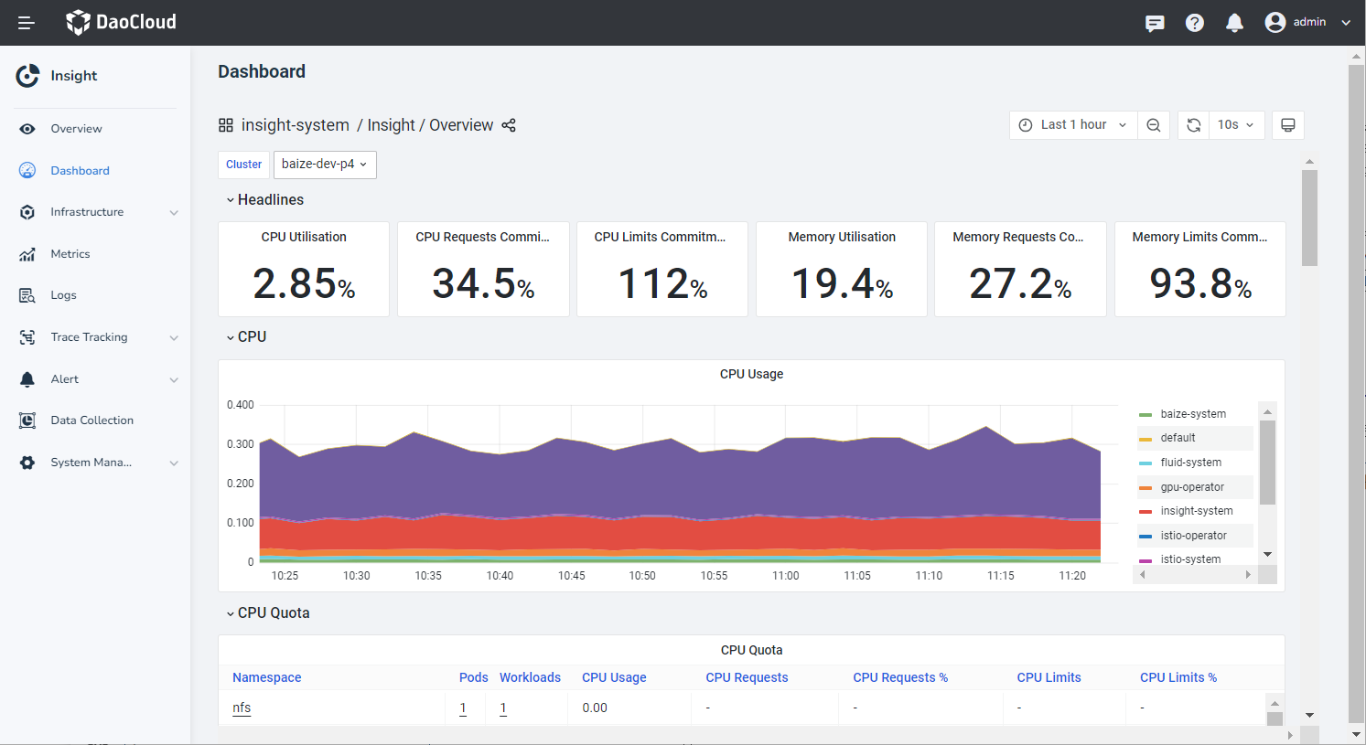The height and width of the screenshot is (745, 1366).
Task: Refresh the dashboard
Action: click(1194, 125)
